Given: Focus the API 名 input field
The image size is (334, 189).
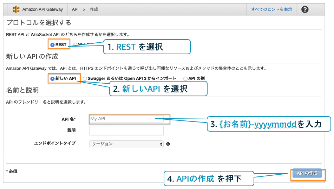Looking at the screenshot, I should click(x=126, y=119).
